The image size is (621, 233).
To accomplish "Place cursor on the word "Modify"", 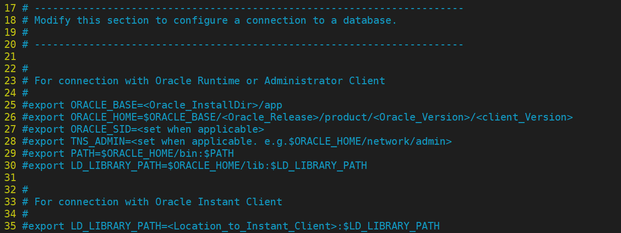I will click(52, 20).
